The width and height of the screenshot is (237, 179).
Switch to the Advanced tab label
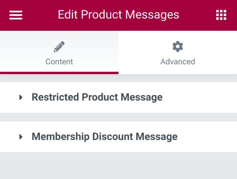[x=178, y=62]
